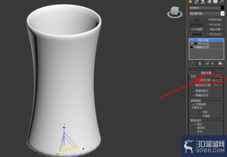Click the Circle001 object name field
This screenshot has width=227, height=157.
point(204,8)
